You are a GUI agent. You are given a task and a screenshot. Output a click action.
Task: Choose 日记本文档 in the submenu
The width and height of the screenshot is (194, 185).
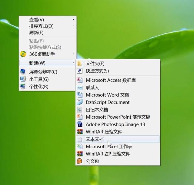point(118,110)
